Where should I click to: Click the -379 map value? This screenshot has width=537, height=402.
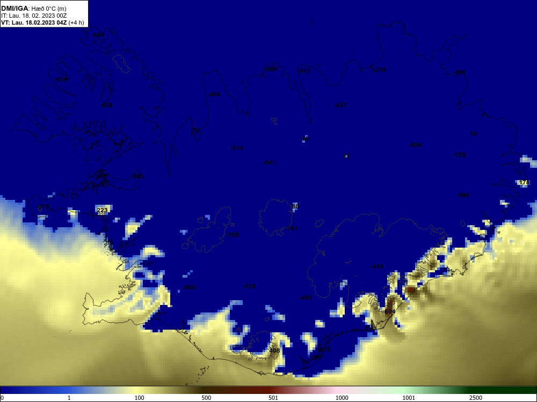pyautogui.click(x=43, y=206)
